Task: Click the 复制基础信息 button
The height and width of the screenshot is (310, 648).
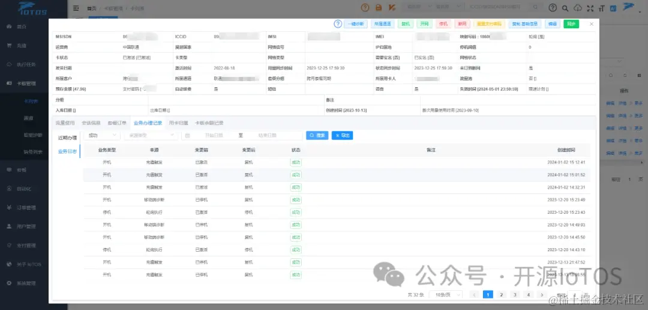Action: tap(525, 24)
